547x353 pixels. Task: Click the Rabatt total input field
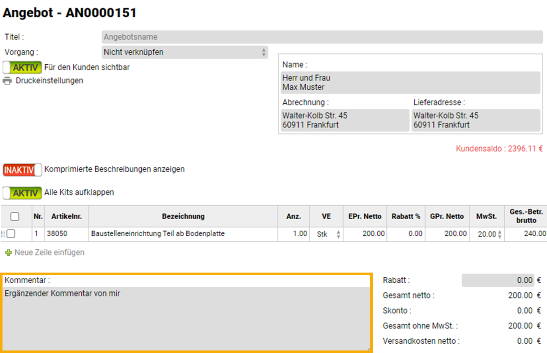click(x=498, y=280)
